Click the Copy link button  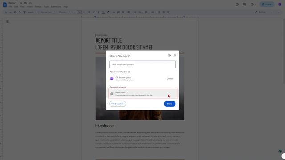coord(118,104)
